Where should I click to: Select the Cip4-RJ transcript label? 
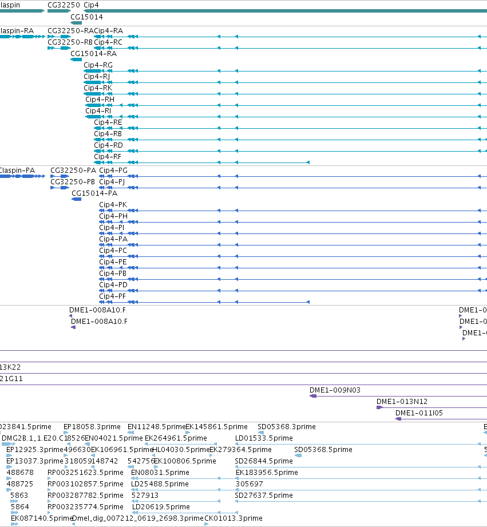[97, 77]
